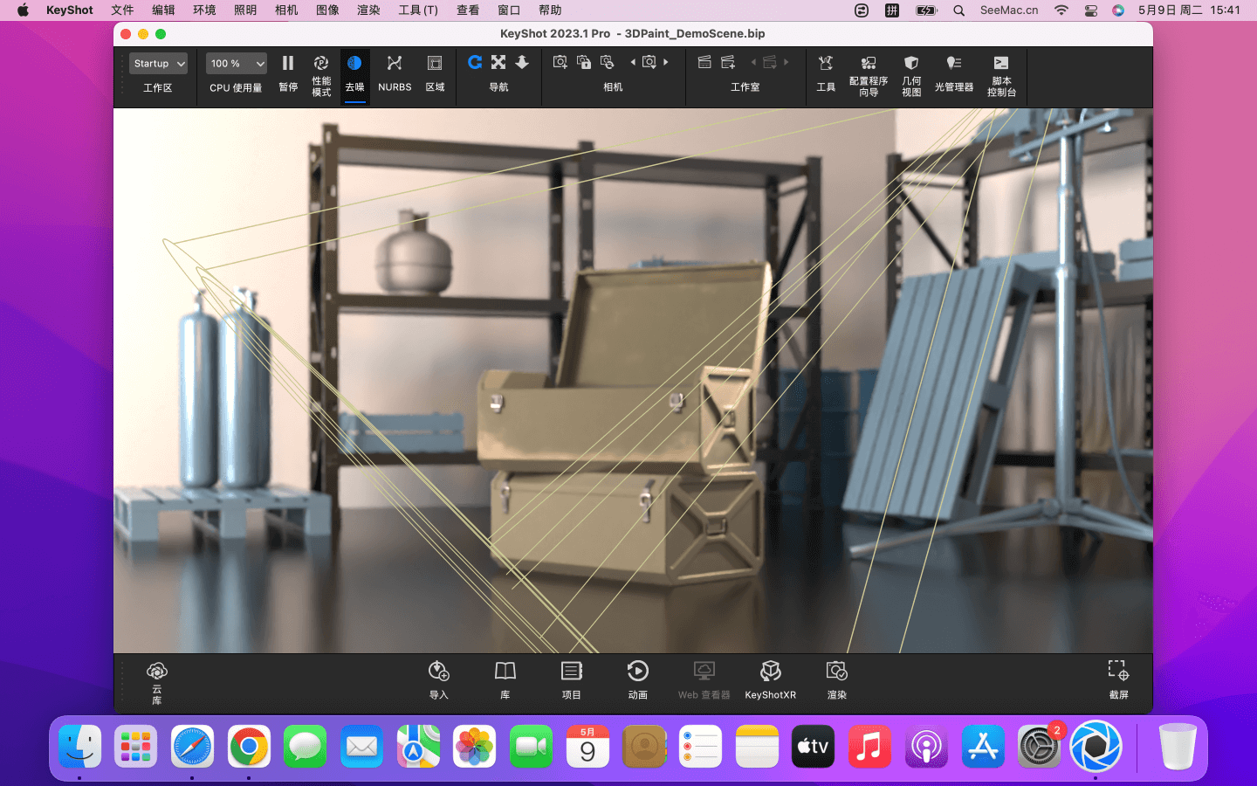Viewport: 1257px width, 786px height.
Task: Open the 渲染 menu in menu bar
Action: (368, 10)
